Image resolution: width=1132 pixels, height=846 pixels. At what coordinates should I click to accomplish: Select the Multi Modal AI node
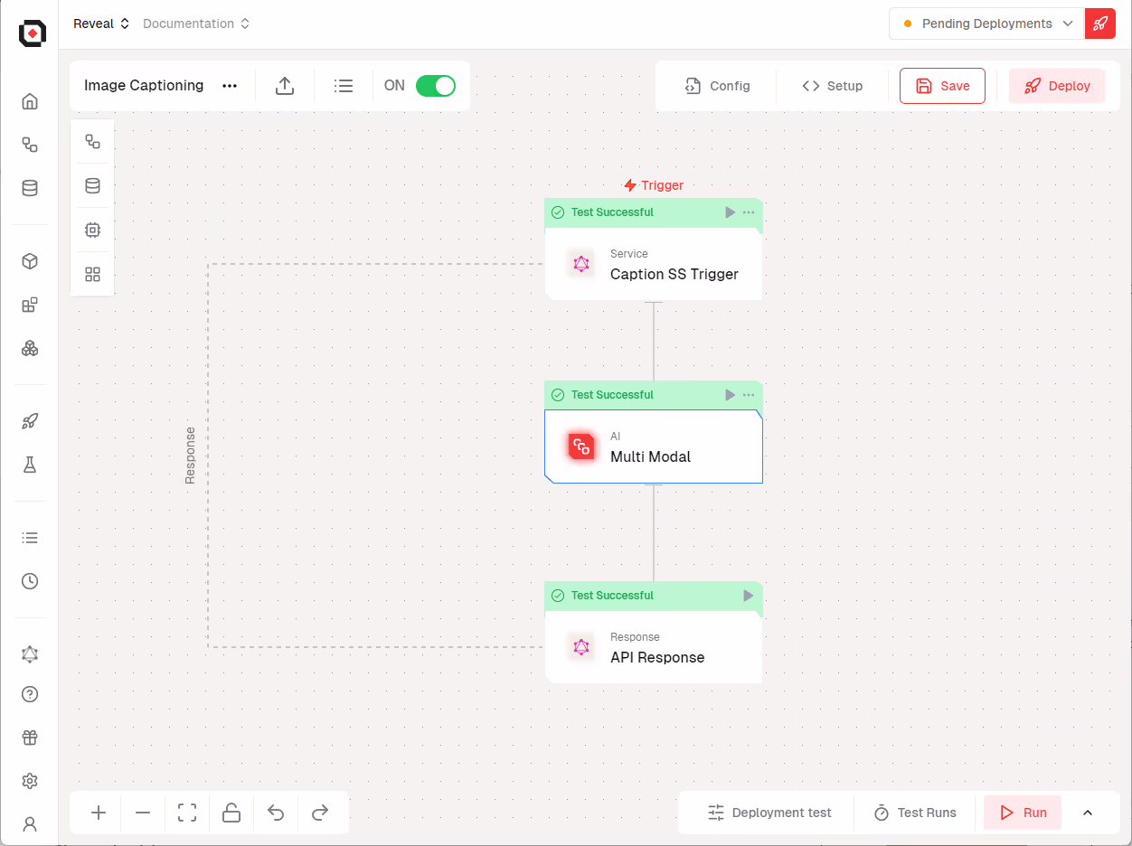click(654, 446)
